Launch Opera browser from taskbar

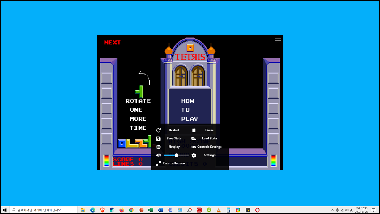[257, 210]
